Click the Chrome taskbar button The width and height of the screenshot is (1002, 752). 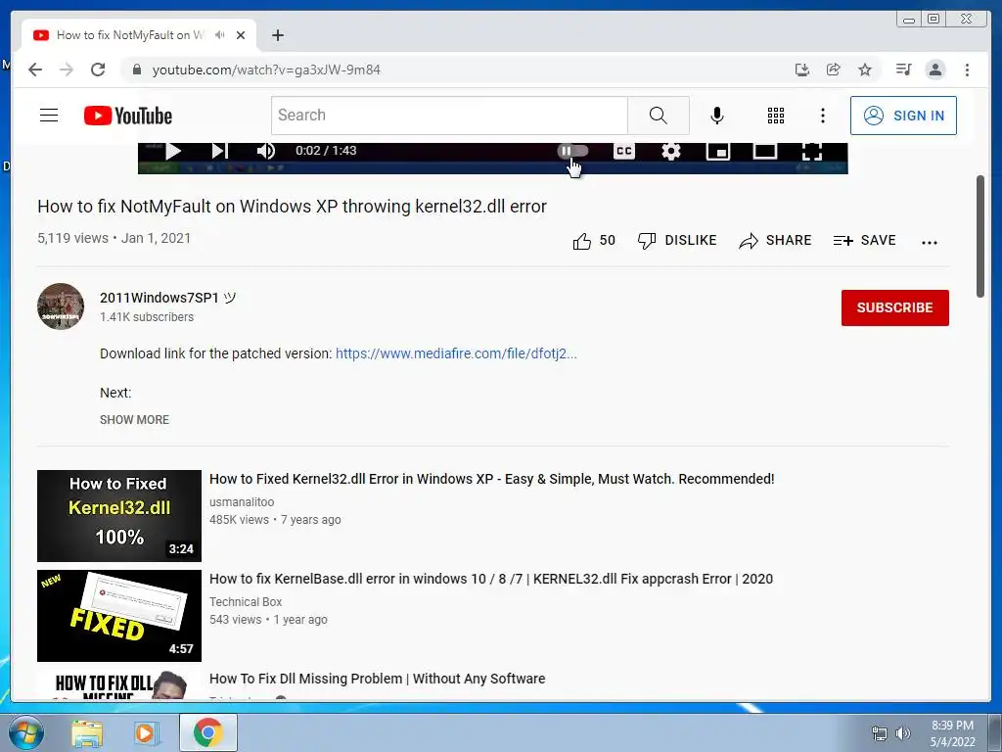(x=208, y=732)
